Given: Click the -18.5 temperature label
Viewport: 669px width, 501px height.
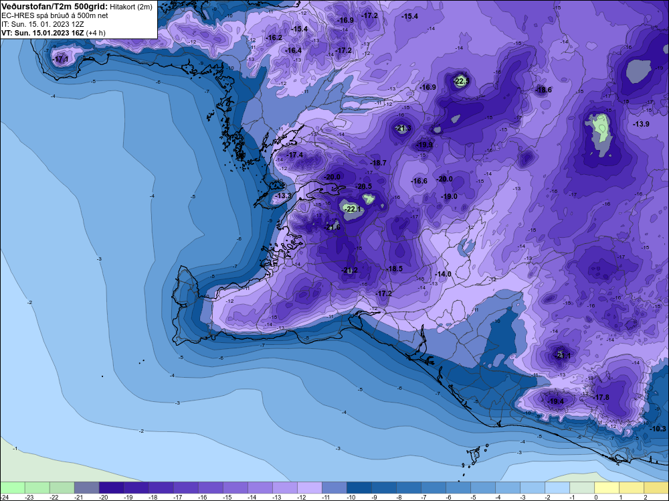Looking at the screenshot, I should (x=394, y=269).
